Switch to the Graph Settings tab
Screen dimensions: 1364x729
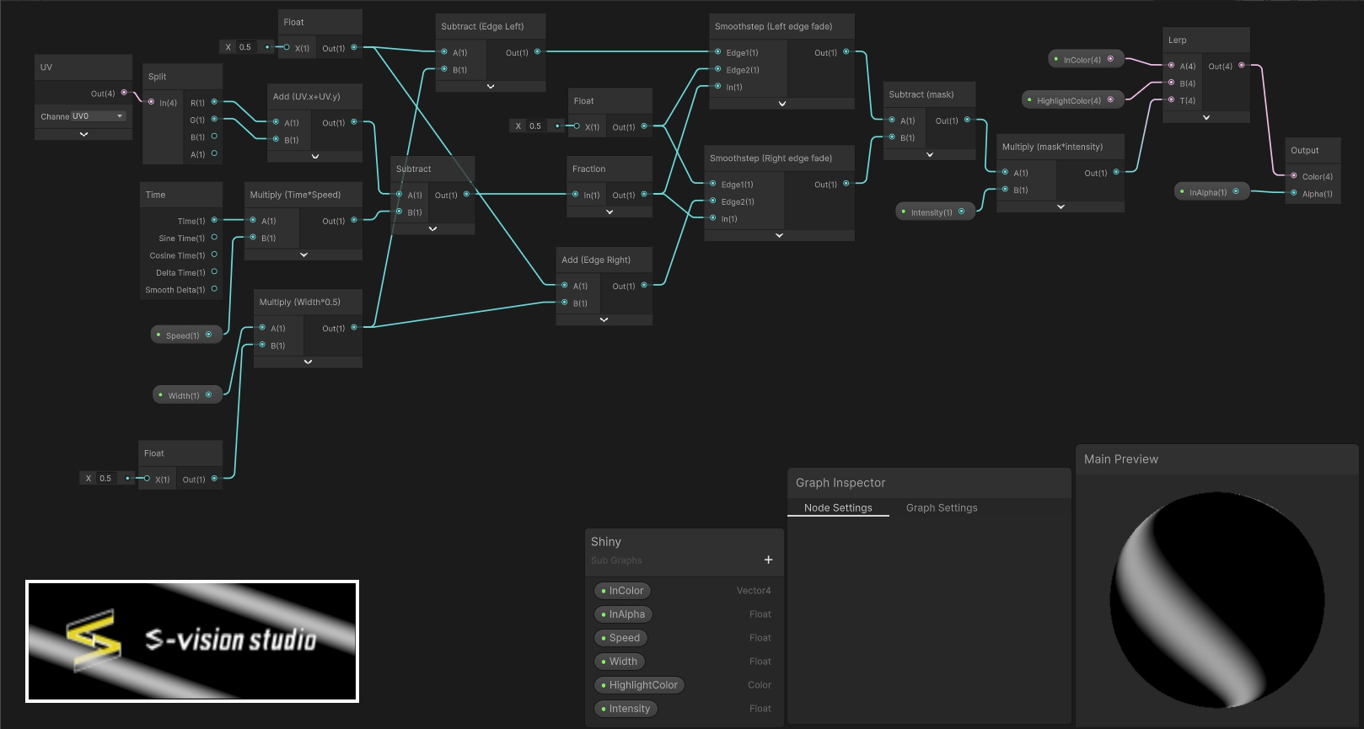coord(942,507)
